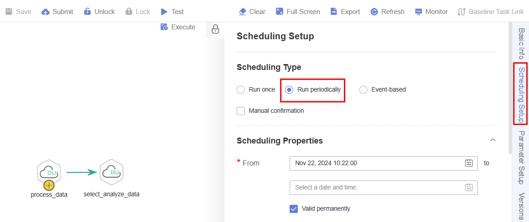Open the end date calendar picker
Viewport: 529px width, 222px height.
point(469,187)
